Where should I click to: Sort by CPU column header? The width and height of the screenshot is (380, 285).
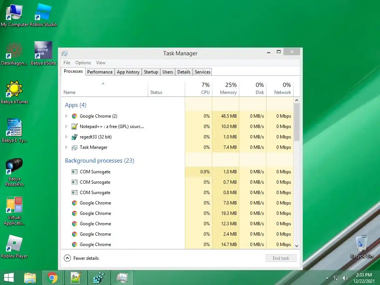click(199, 89)
